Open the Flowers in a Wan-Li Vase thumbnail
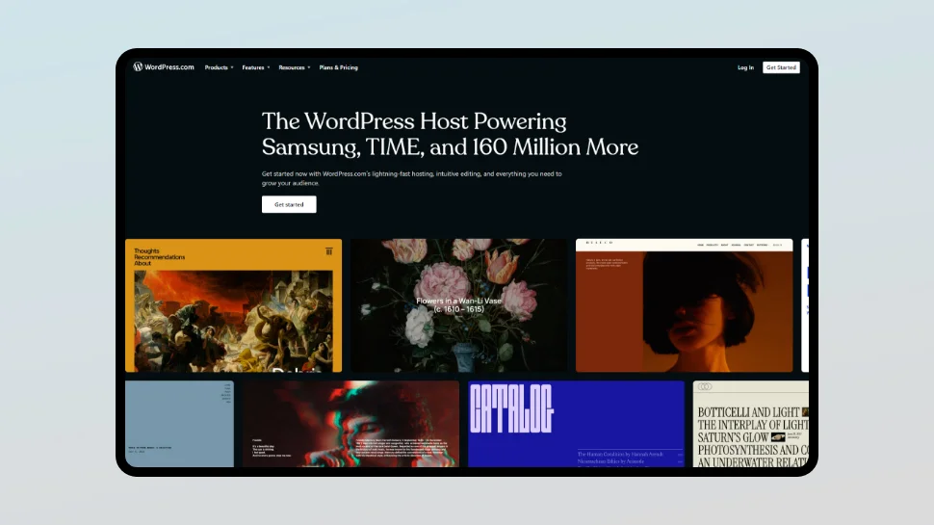The image size is (934, 525). [x=458, y=305]
